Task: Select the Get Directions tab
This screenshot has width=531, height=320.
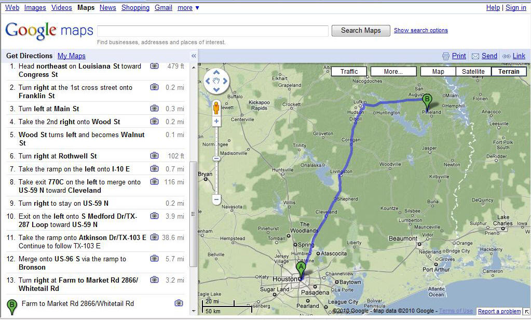Action: (x=29, y=56)
